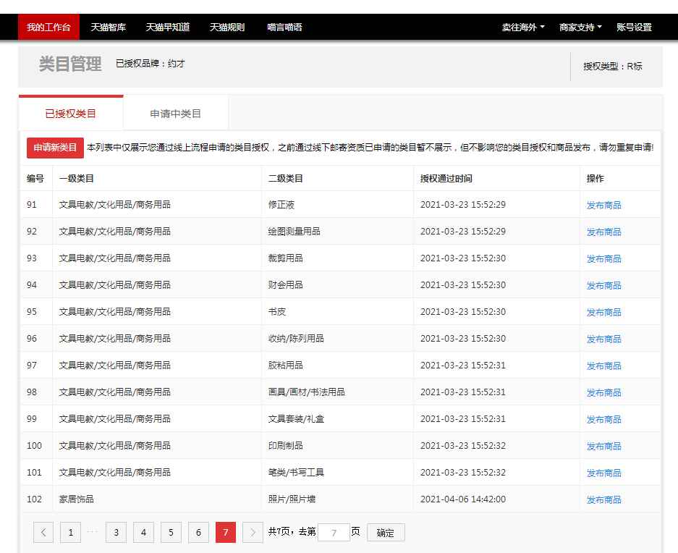Switch to the 已授权类目 tab

[71, 114]
